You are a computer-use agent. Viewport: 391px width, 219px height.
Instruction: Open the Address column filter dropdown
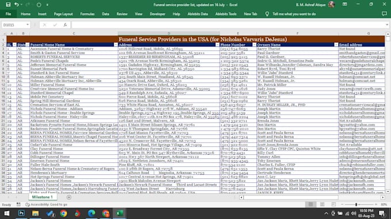(x=217, y=45)
